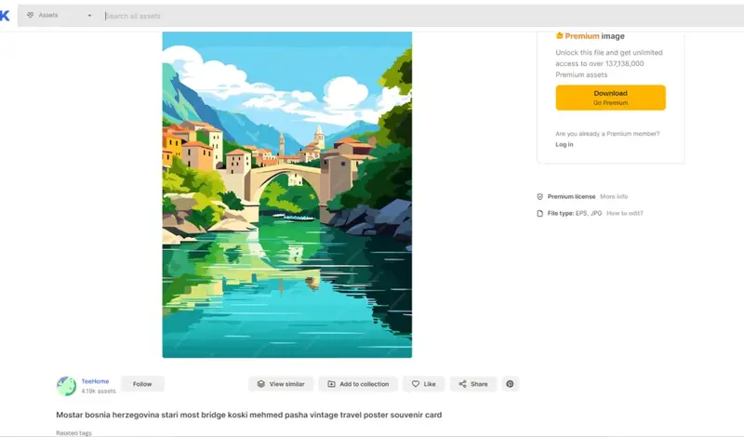Focus the Search all assets field
This screenshot has height=437, width=744.
pos(422,16)
